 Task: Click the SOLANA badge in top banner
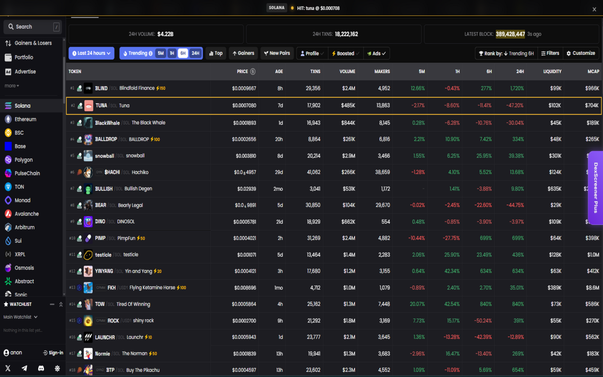point(276,8)
